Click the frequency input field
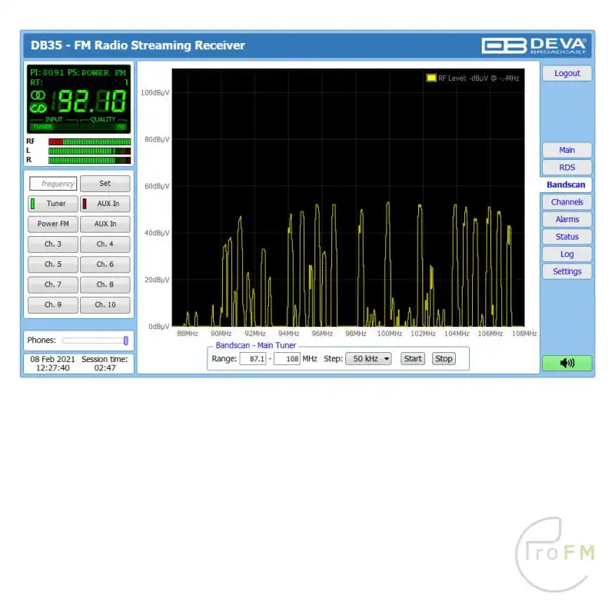The width and height of the screenshot is (615, 615). [x=54, y=184]
